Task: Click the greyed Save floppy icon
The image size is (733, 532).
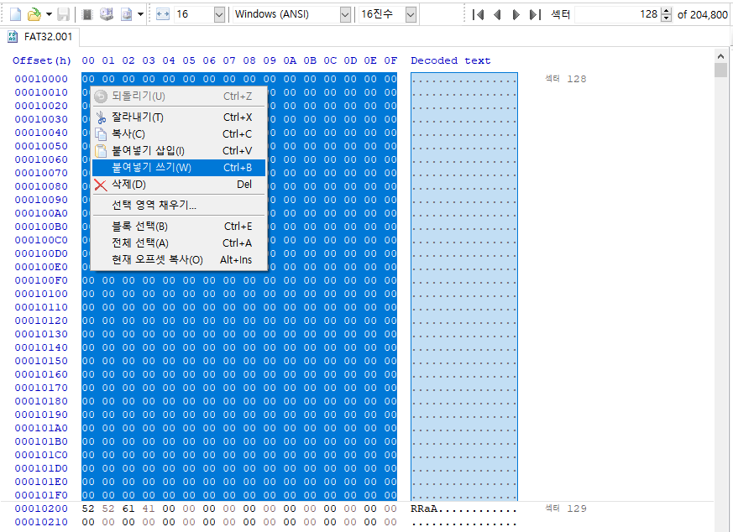Action: click(x=63, y=14)
